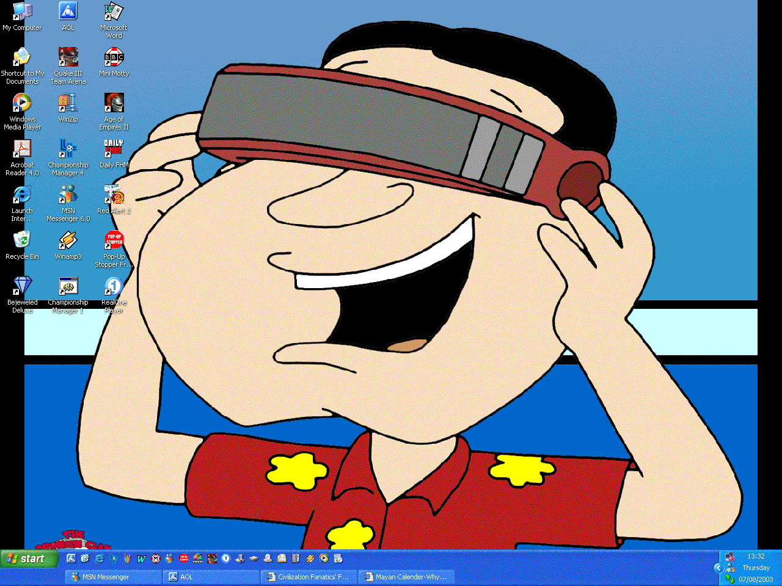This screenshot has height=586, width=782.
Task: Click Internet Explorer icon in Quick Launch
Action: click(x=99, y=559)
